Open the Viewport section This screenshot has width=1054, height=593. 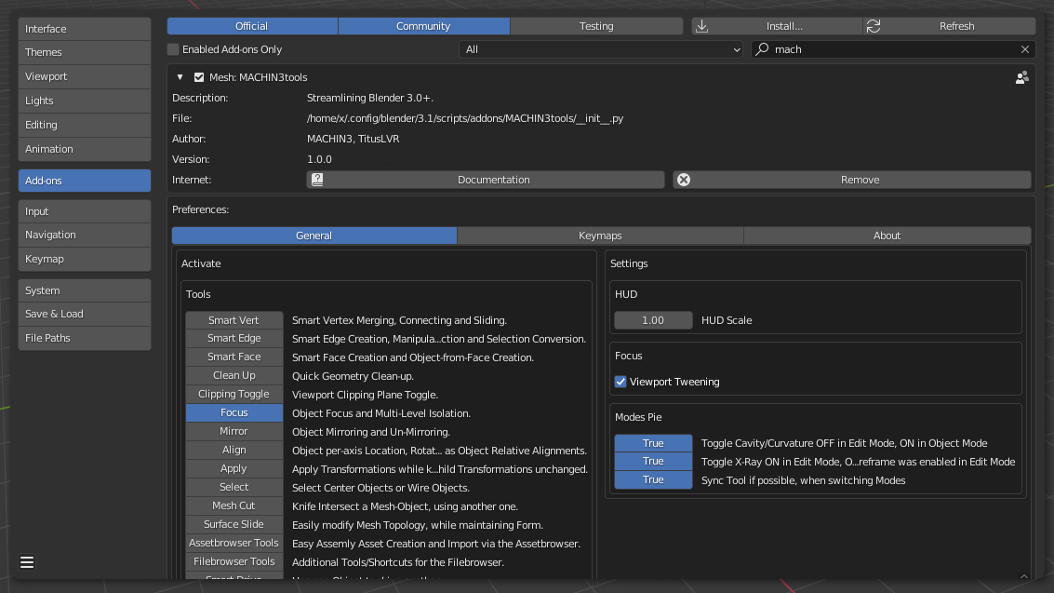[x=85, y=76]
